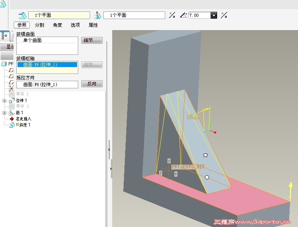Viewport: 298px width, 227px height.
Task: Click the white square drag handle on rib
Action: [x=205, y=155]
